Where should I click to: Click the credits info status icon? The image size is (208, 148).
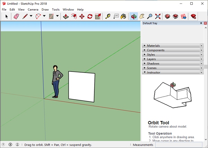[10, 145]
